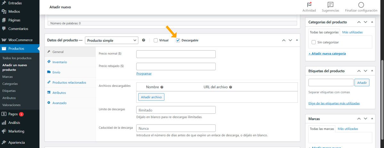Click the Programar sale price link

tap(144, 74)
